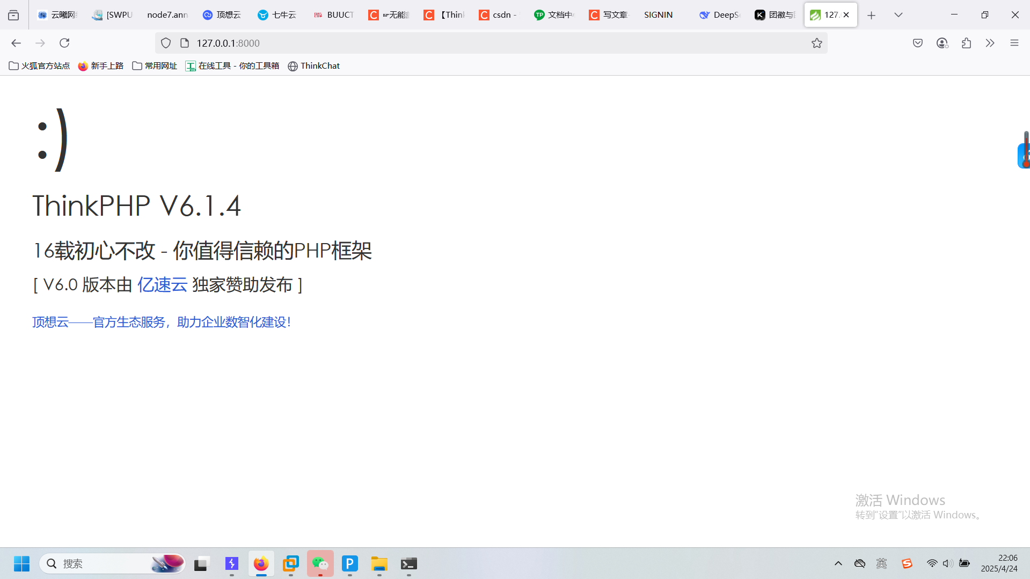The image size is (1030, 579).
Task: Open the shield tracking protection icon
Action: click(x=166, y=43)
